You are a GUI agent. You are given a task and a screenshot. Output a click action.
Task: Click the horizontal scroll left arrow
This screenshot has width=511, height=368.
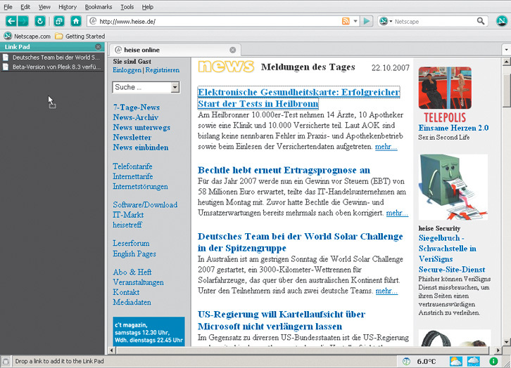click(112, 350)
